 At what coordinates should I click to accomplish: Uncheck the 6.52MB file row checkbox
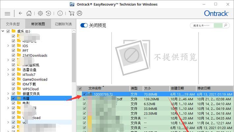pos(84,104)
